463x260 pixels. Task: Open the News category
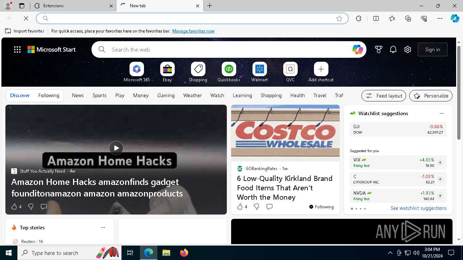point(78,96)
